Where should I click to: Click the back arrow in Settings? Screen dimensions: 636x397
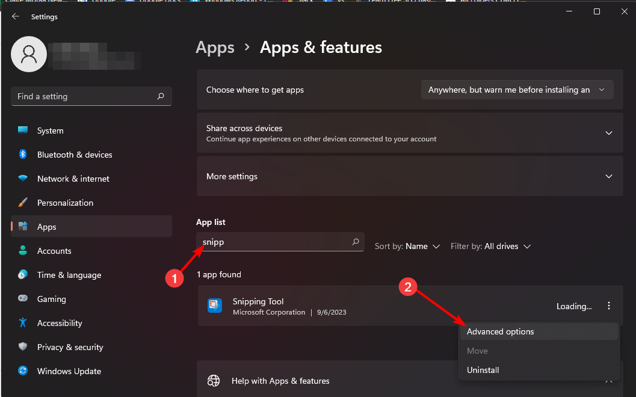pyautogui.click(x=16, y=17)
